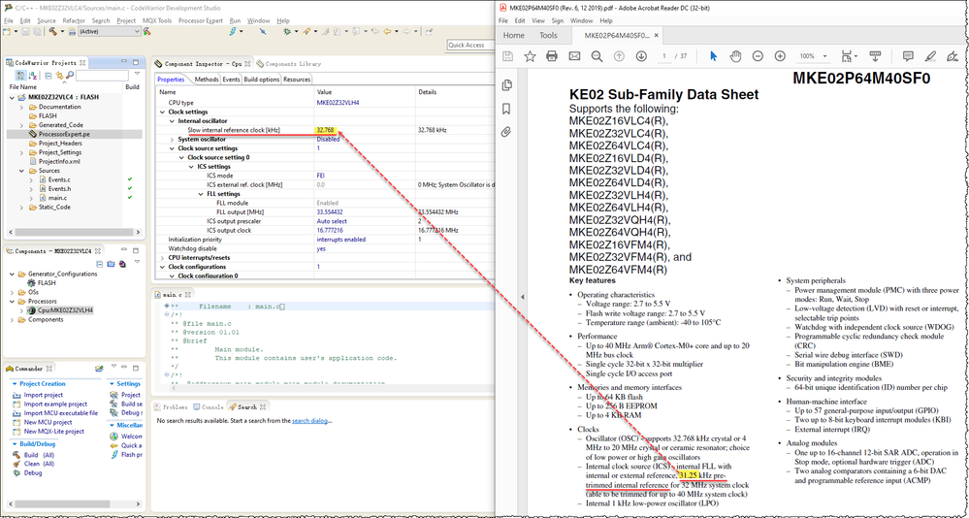The height and width of the screenshot is (518, 969).
Task: Click the Acrobat print icon
Action: click(552, 56)
